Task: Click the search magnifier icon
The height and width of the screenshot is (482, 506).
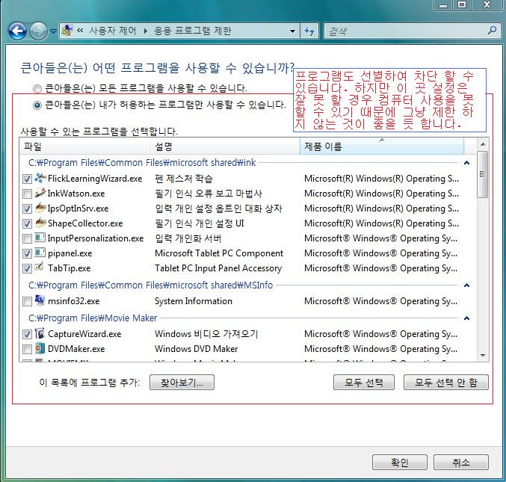Action: point(492,31)
